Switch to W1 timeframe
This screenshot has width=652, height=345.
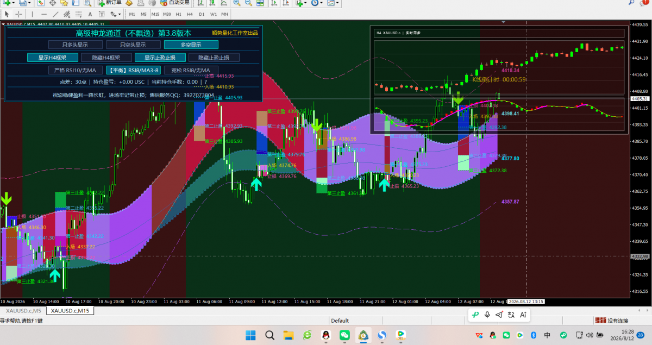214,14
